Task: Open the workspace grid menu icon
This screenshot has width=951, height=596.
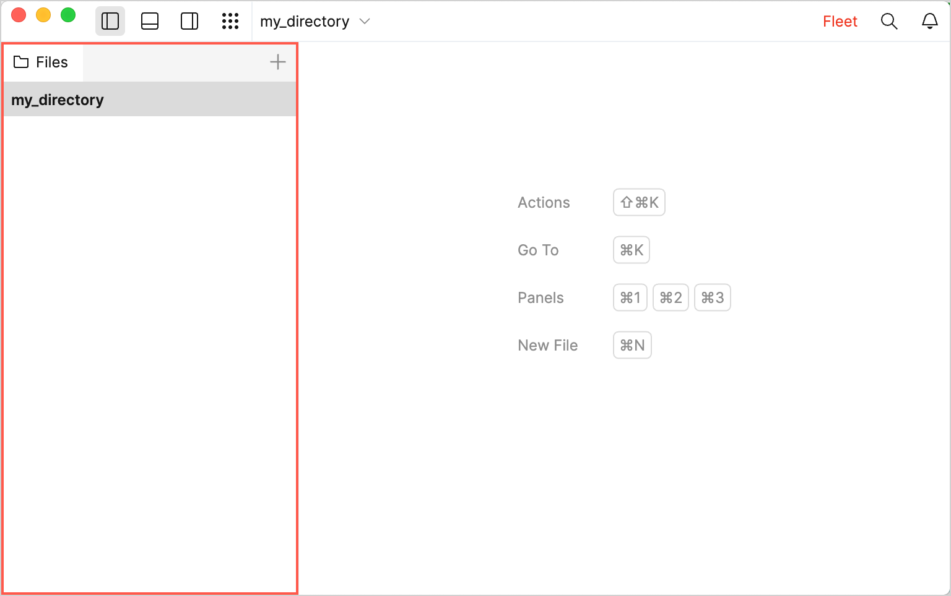Action: pyautogui.click(x=230, y=20)
